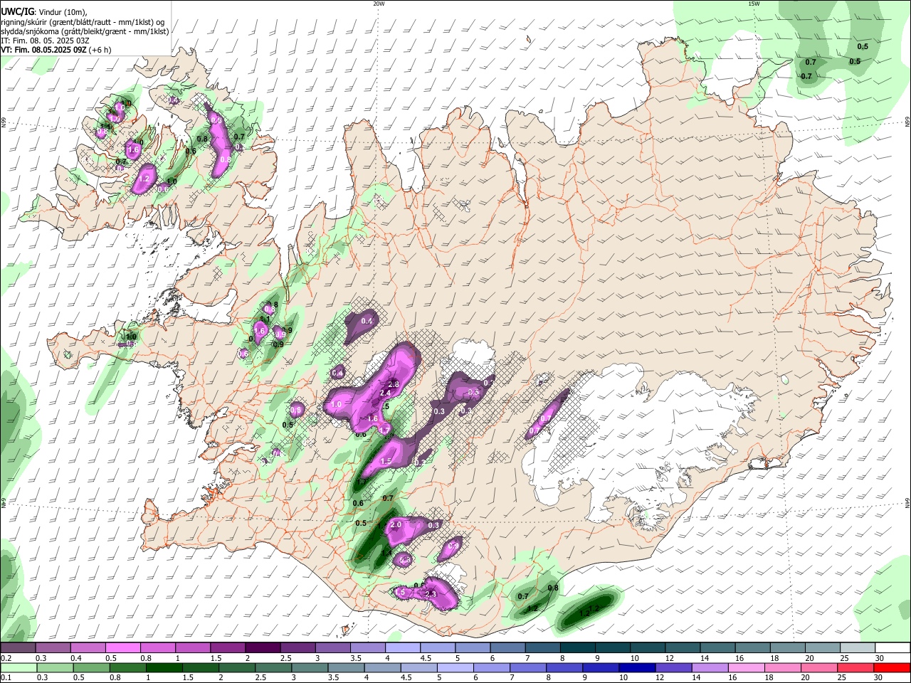911x683 pixels.
Task: Select the light violet 14 mm rain swatch
Action: [x=709, y=668]
